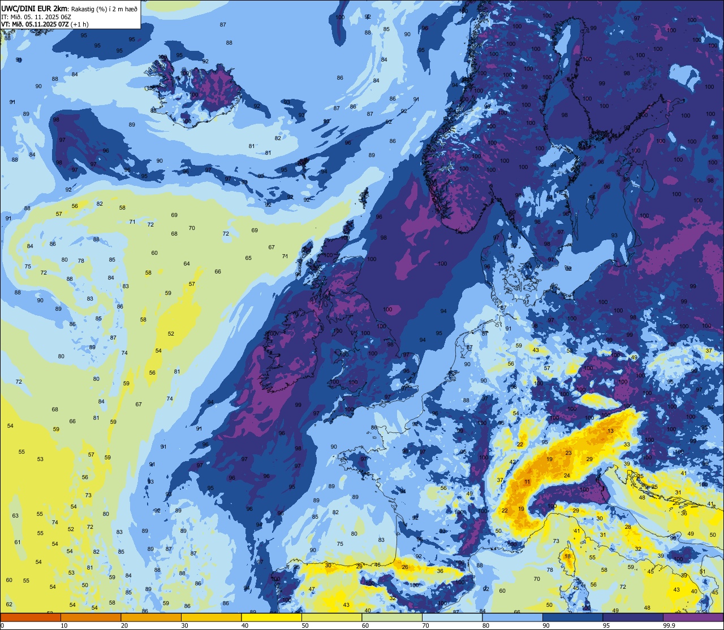Select the 'IT: Mið. 05. 11. 2025 06Z' initial time line
Image resolution: width=724 pixels, height=630 pixels.
(36, 16)
